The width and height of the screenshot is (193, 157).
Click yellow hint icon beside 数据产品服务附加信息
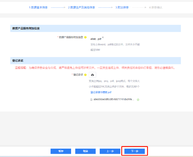(86, 38)
